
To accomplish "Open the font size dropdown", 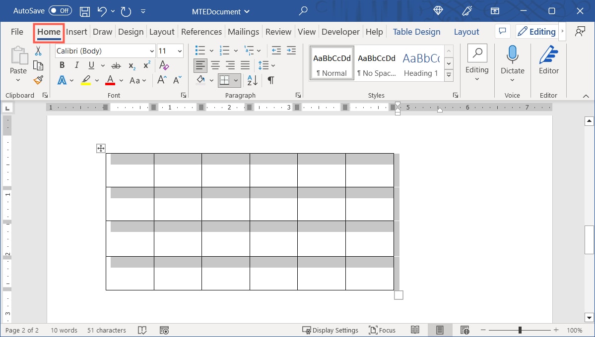I will coord(180,51).
